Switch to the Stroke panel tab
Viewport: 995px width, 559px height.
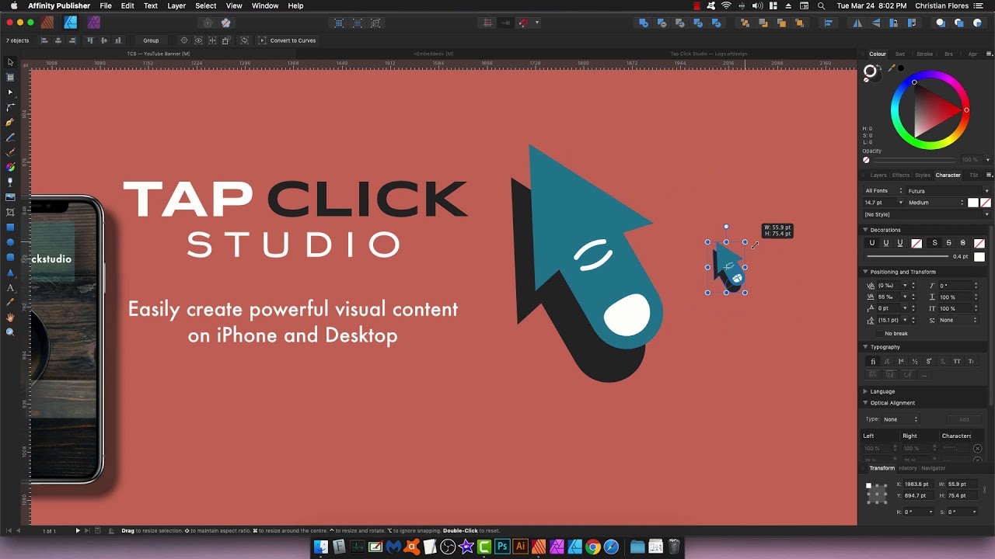[x=924, y=54]
